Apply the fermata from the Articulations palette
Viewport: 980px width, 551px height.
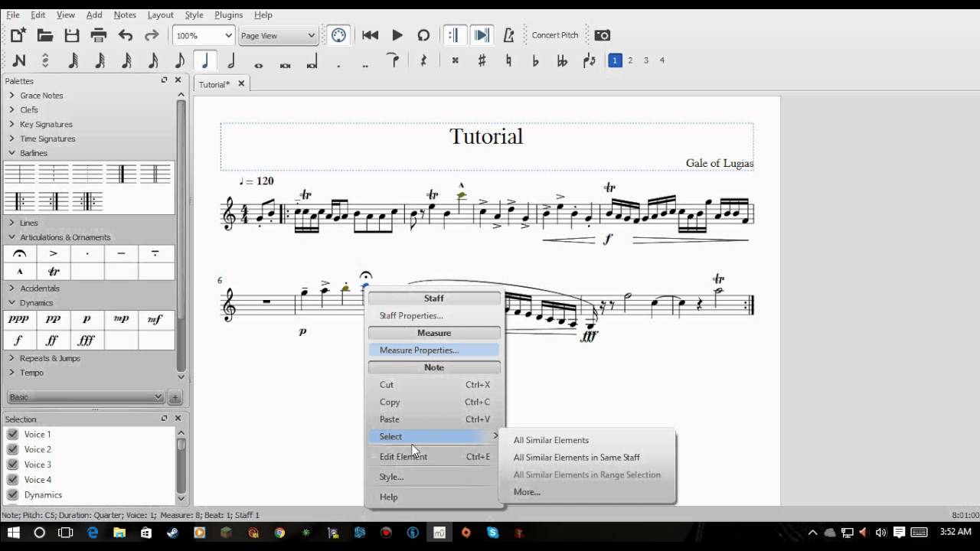20,253
